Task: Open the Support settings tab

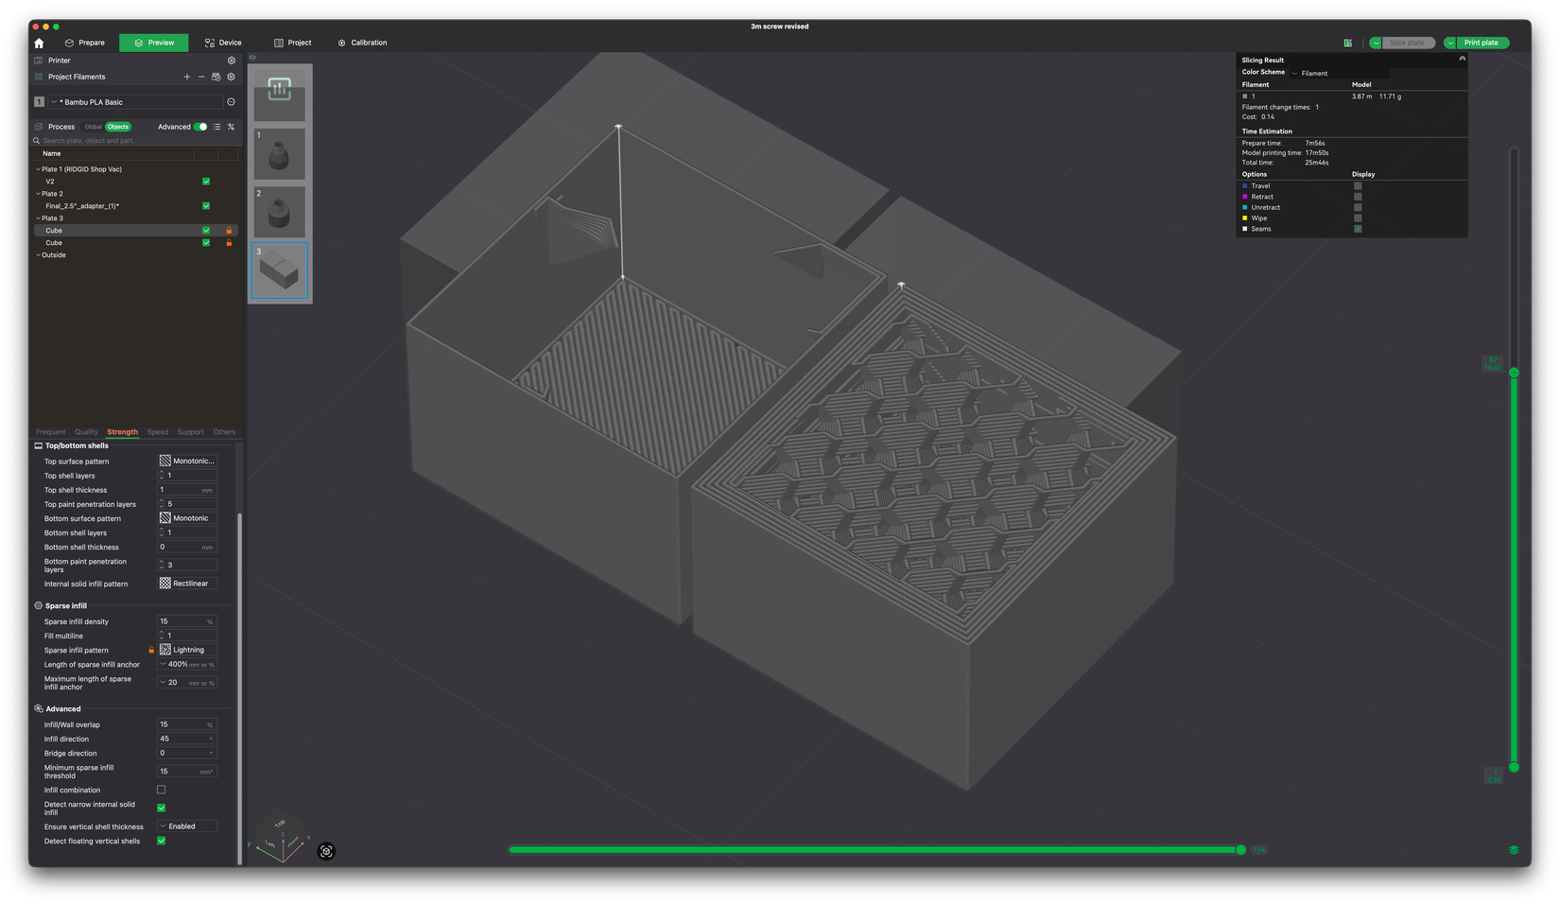Action: click(x=190, y=432)
